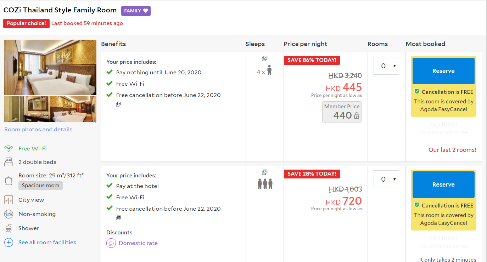
Task: Click Our last 2 rooms! notice
Action: (x=452, y=150)
